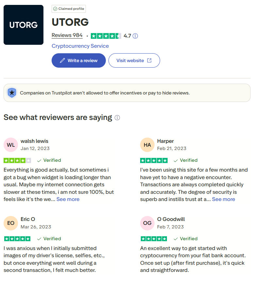Screen dimensions: 262x284
Task: Click the EO avatar for Eric O
Action: [11, 223]
